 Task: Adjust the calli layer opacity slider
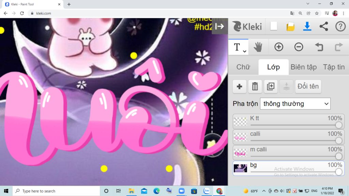[x=338, y=141]
